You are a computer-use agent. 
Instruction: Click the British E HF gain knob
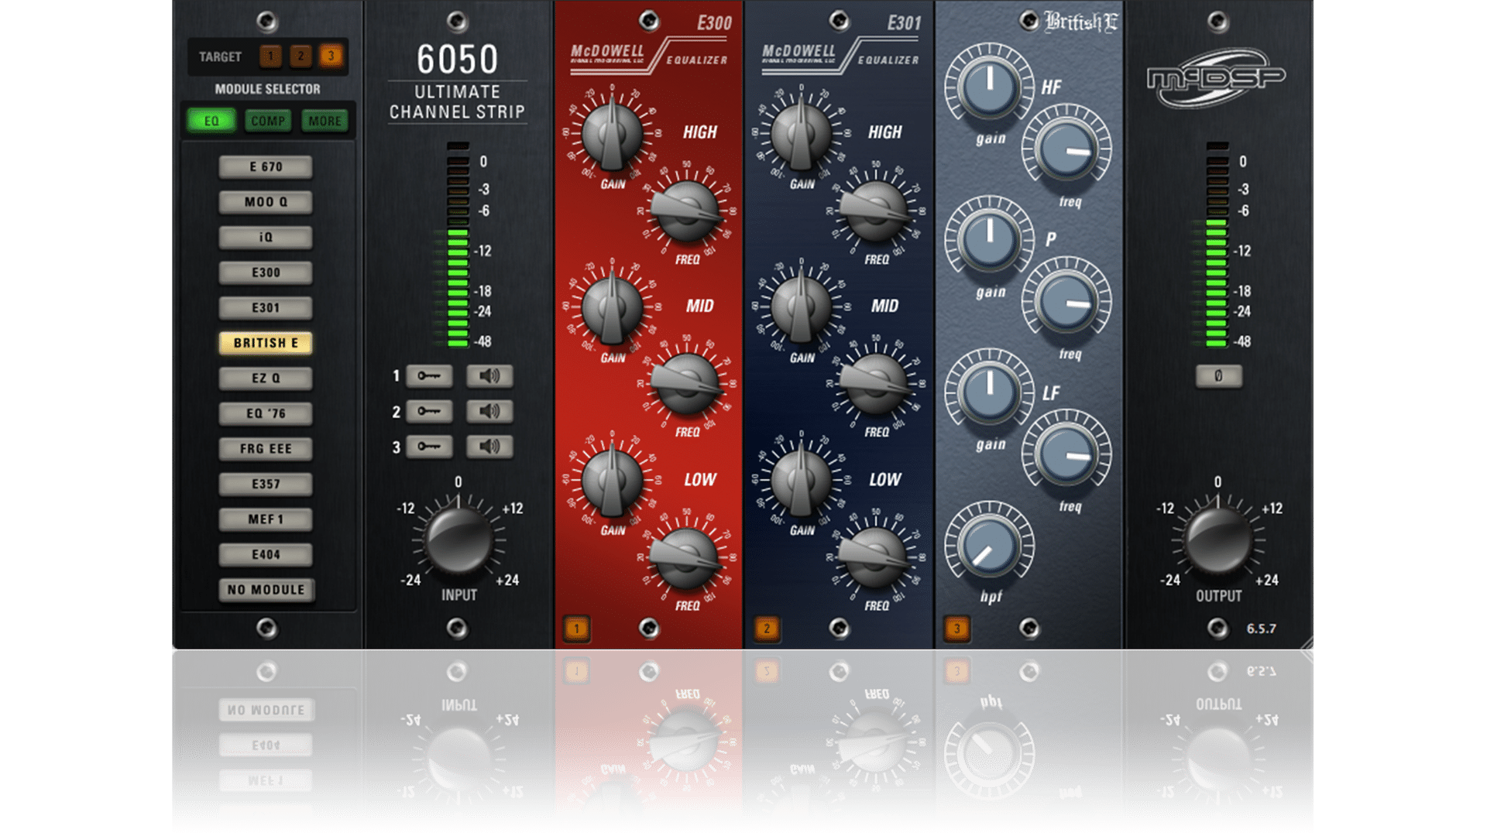coord(989,87)
